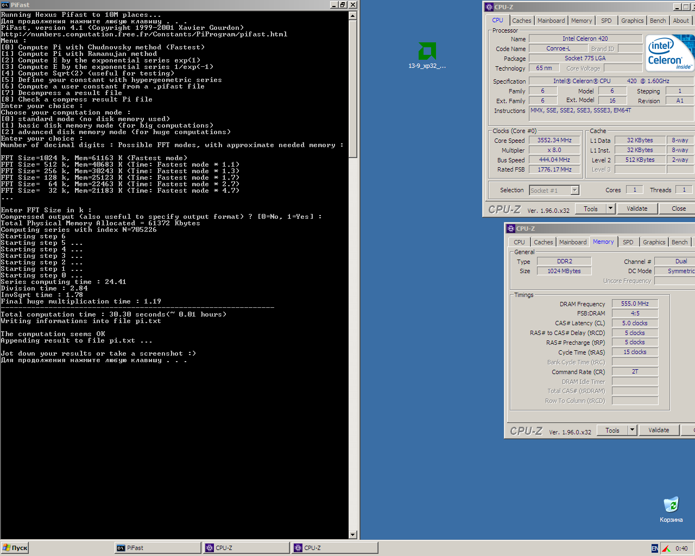
Task: Expand Tools dropdown arrow in top CPU-Z
Action: click(x=610, y=208)
